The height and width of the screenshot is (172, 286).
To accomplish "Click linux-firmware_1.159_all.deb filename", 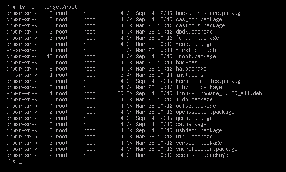I will pos(219,94).
